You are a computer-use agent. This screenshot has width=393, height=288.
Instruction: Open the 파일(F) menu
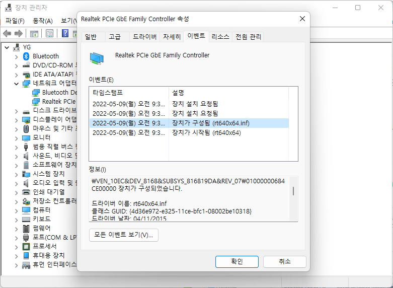click(15, 21)
